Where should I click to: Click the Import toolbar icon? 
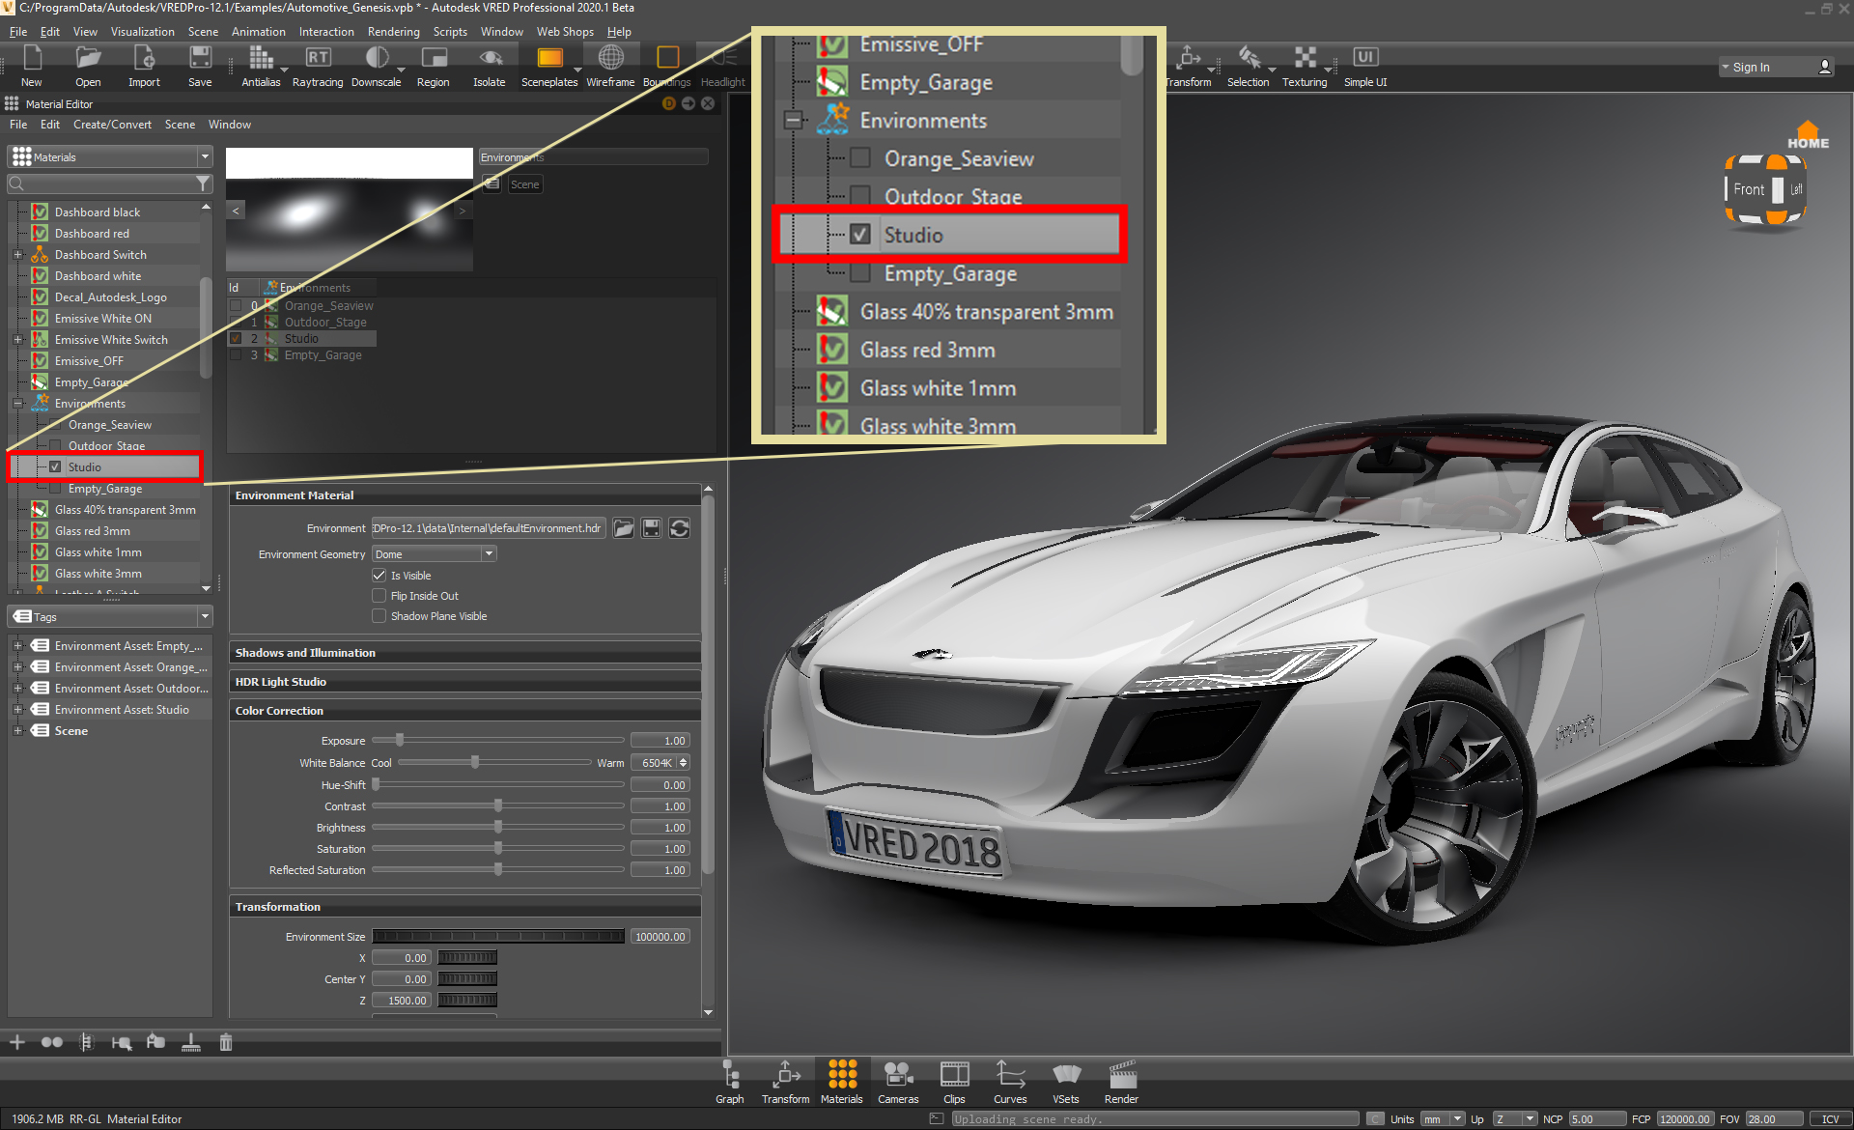[144, 66]
